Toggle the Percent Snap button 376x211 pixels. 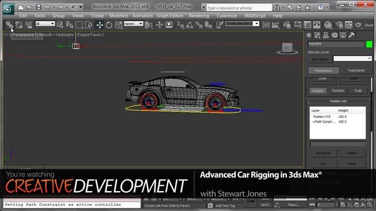point(199,25)
